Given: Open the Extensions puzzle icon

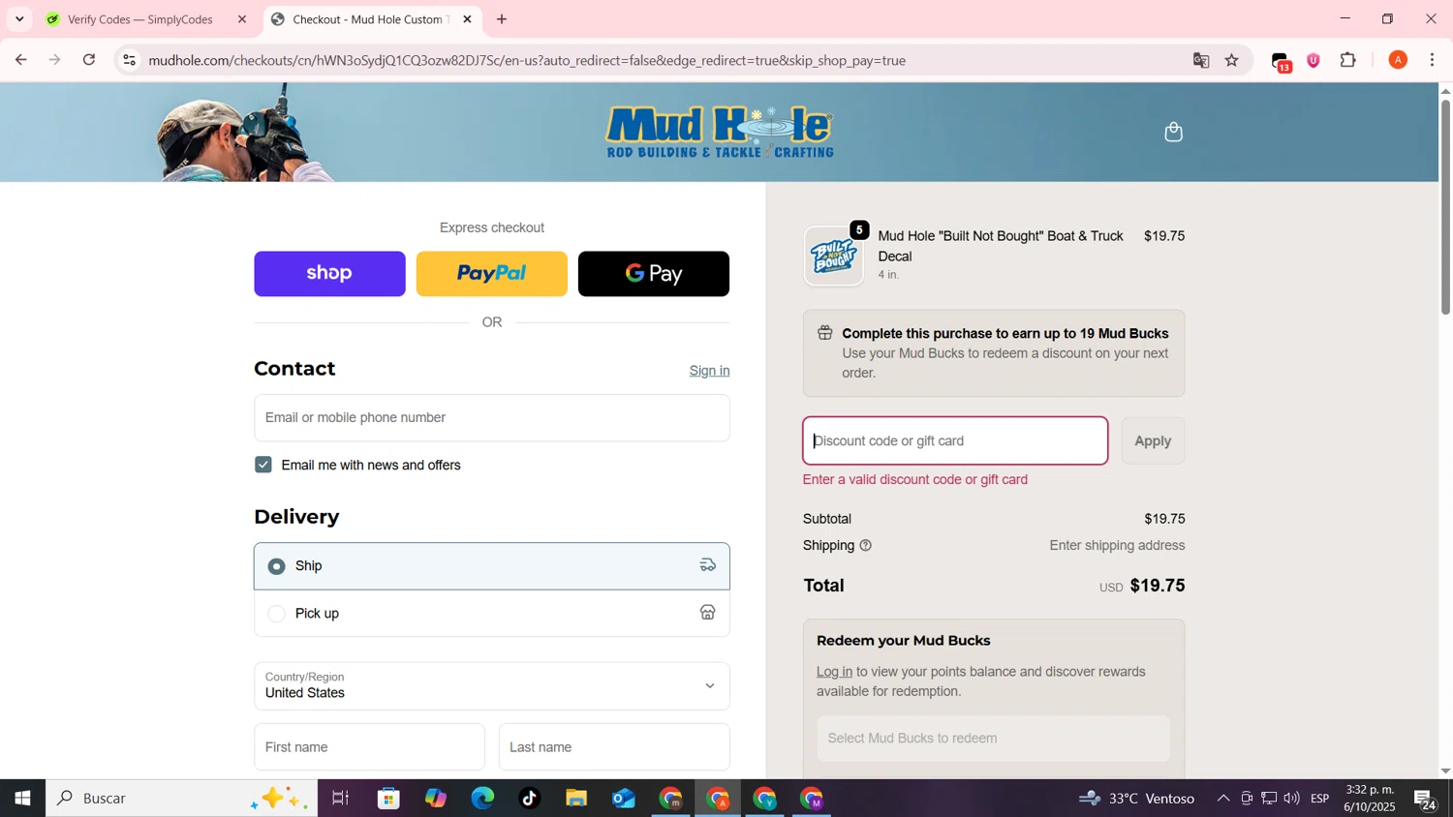Looking at the screenshot, I should click(x=1348, y=60).
